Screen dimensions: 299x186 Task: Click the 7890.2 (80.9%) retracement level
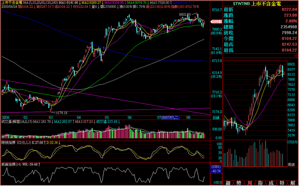(216, 31)
